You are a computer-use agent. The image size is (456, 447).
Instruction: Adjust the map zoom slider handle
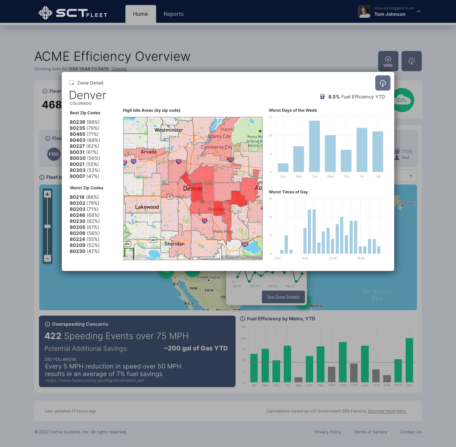click(x=47, y=226)
